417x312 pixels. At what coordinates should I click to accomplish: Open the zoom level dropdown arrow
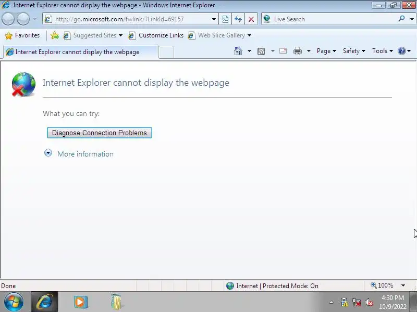pos(403,285)
